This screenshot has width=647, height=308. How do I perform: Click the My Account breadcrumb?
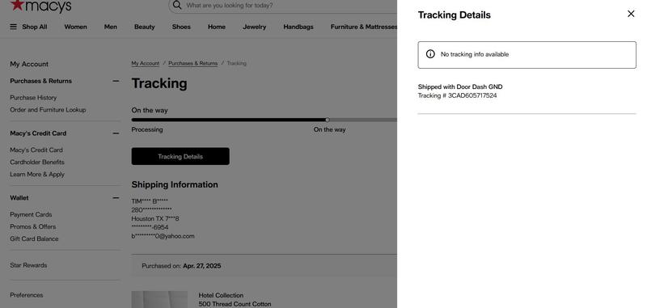(146, 63)
